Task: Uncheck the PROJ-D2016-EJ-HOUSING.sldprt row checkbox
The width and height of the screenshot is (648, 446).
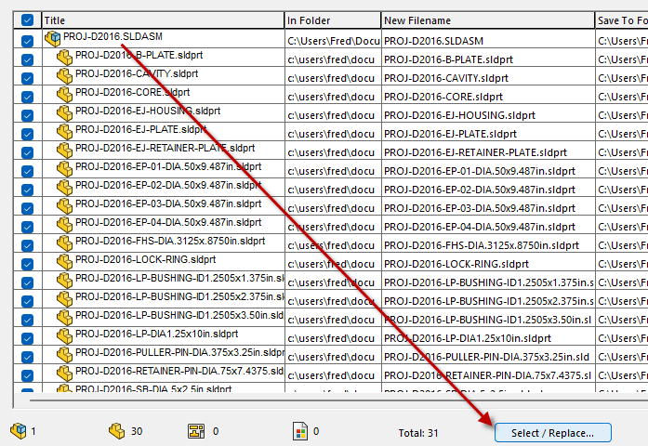Action: coord(27,115)
